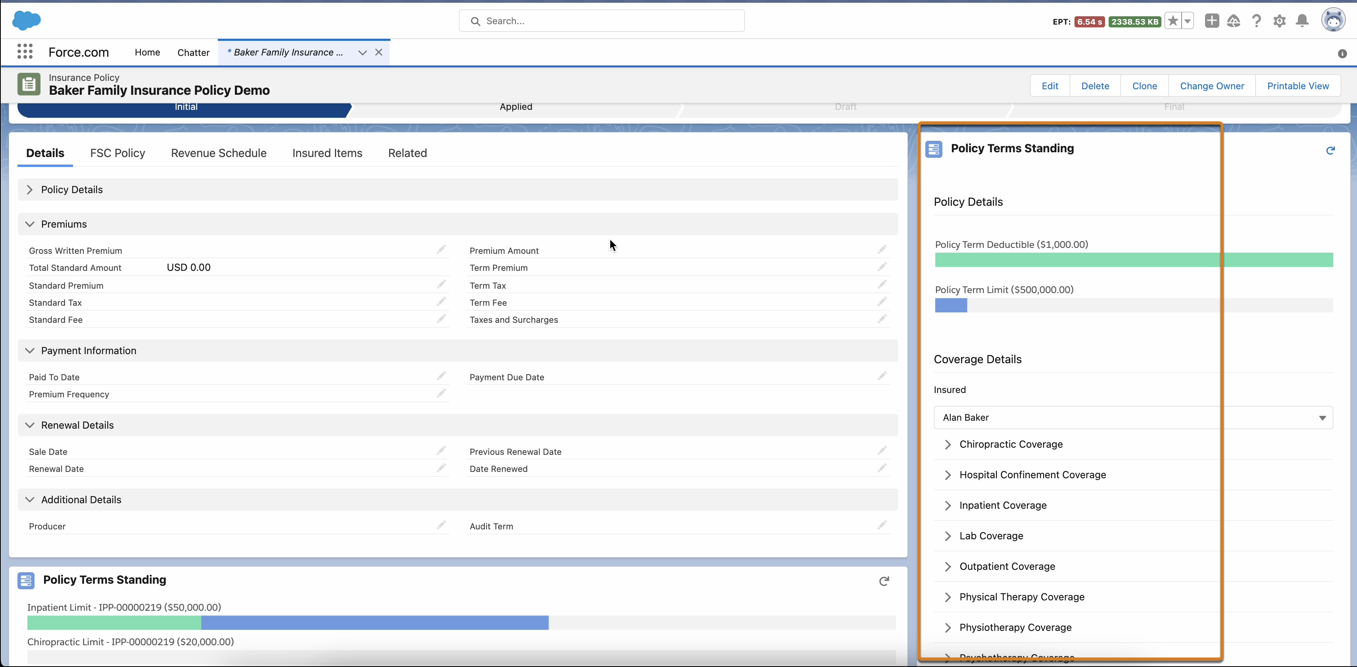Expand Inpatient Coverage
The image size is (1357, 667).
coord(948,505)
